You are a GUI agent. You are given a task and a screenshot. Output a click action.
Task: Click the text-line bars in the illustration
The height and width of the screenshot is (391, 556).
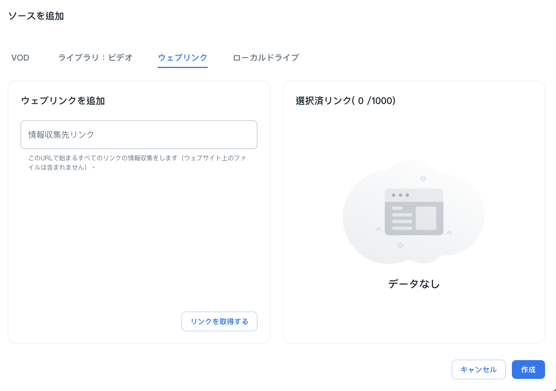point(402,218)
